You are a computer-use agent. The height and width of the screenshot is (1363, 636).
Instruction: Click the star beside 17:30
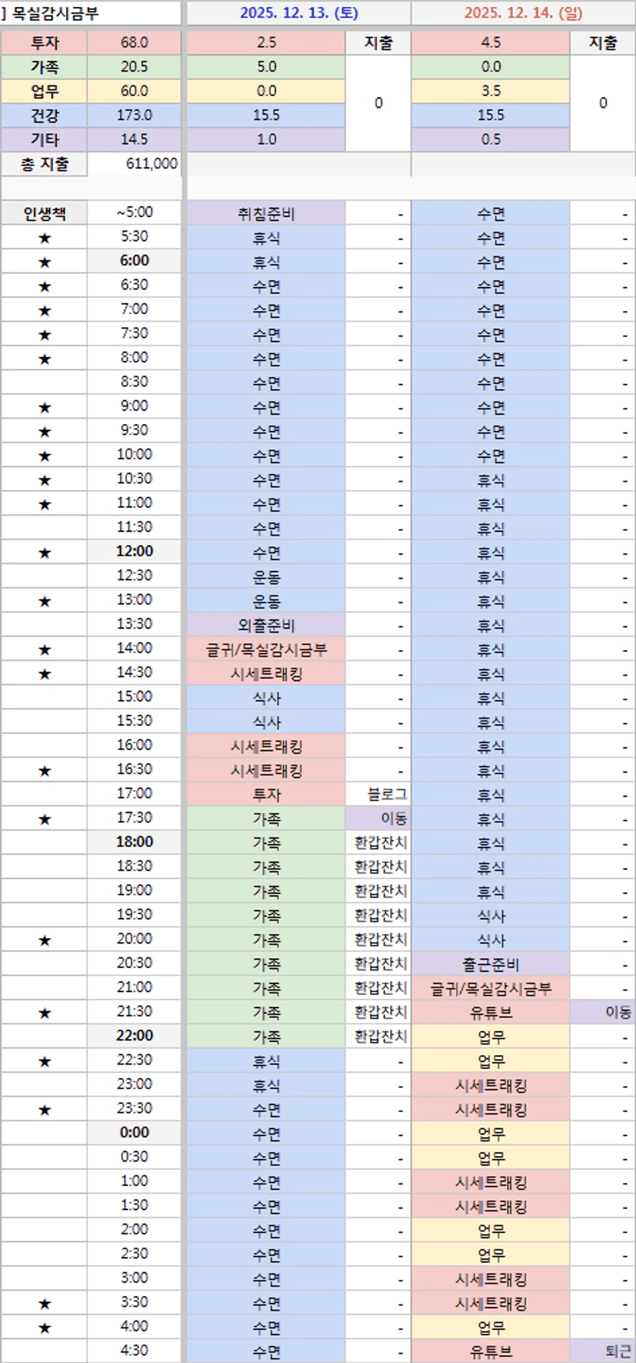pos(45,819)
